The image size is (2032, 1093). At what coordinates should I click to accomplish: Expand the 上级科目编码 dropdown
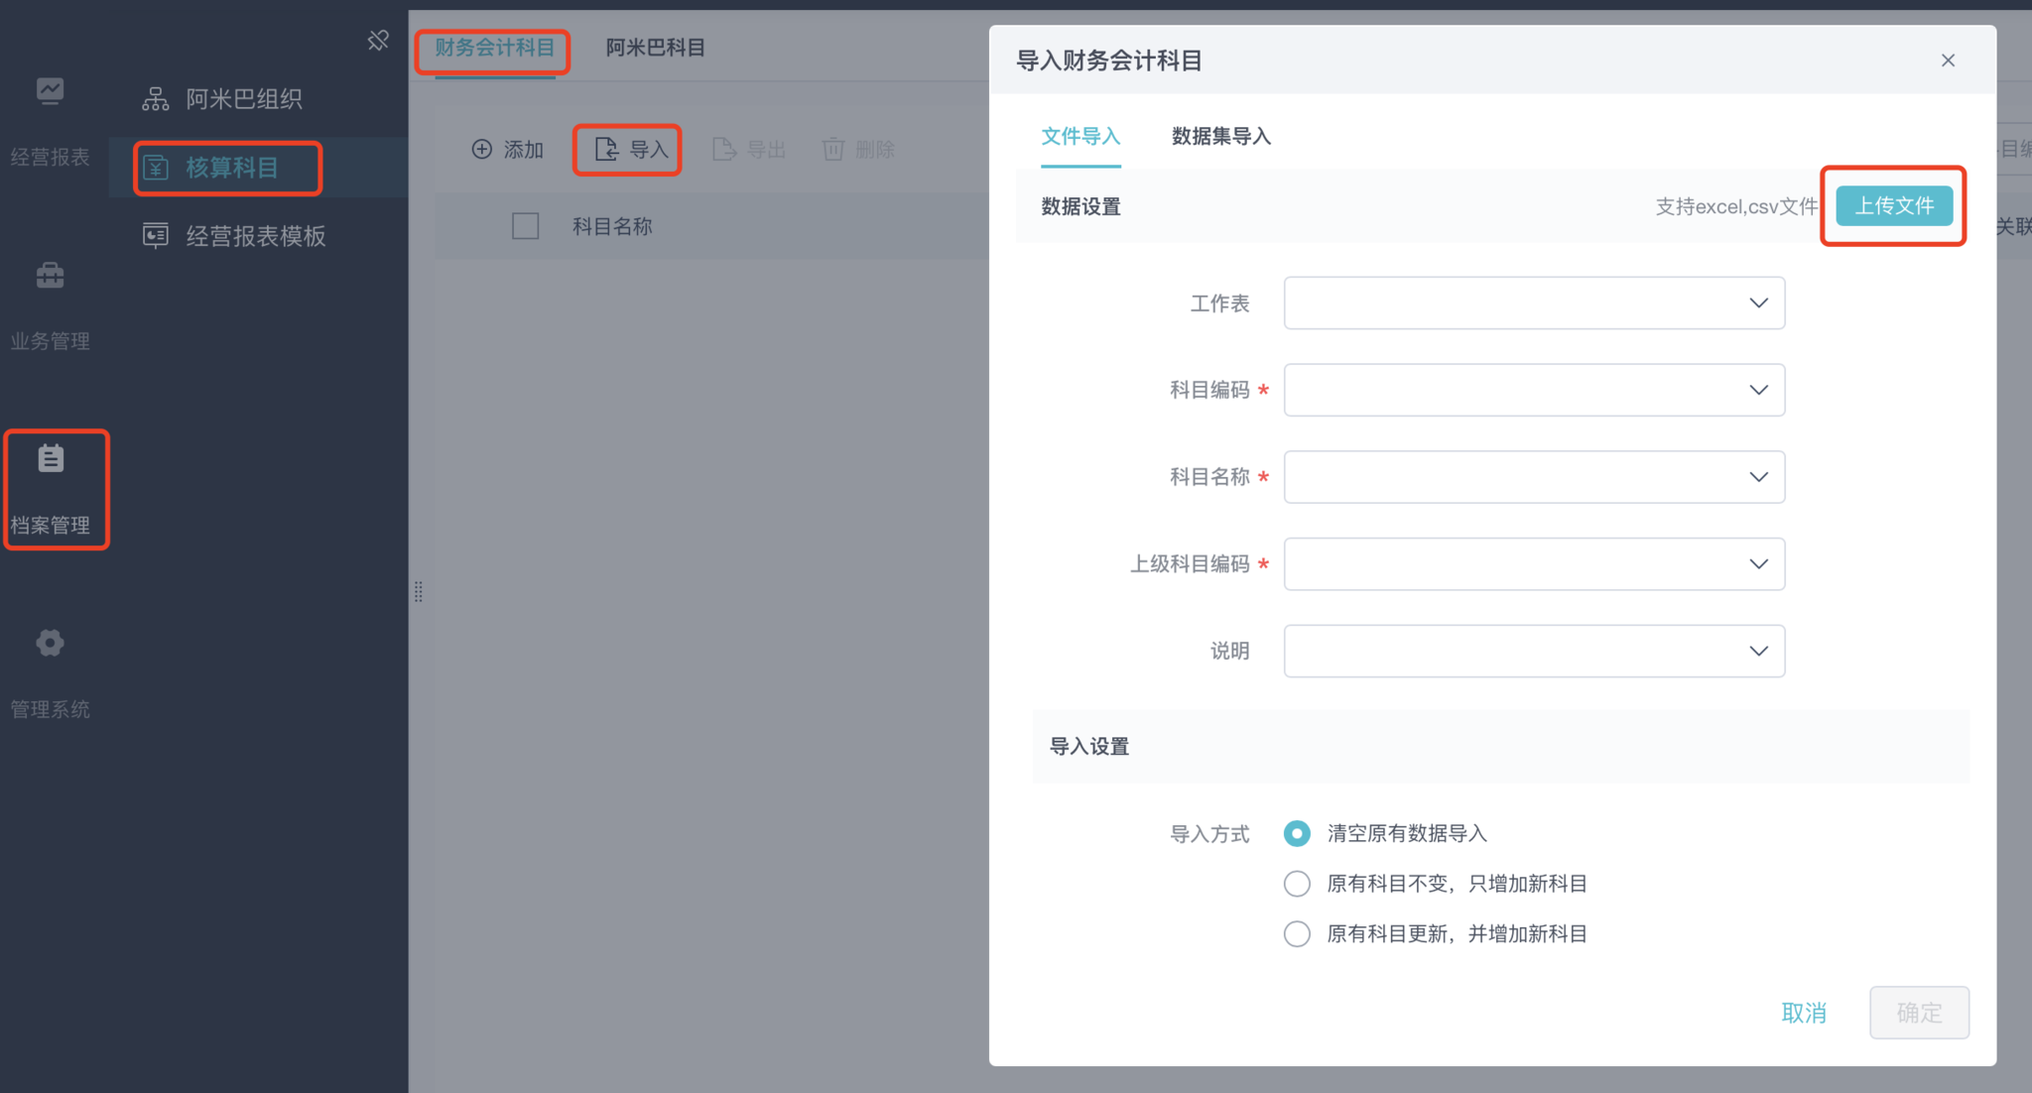point(1534,564)
